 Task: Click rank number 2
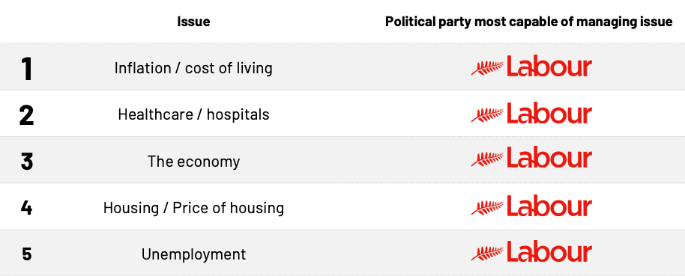(27, 115)
